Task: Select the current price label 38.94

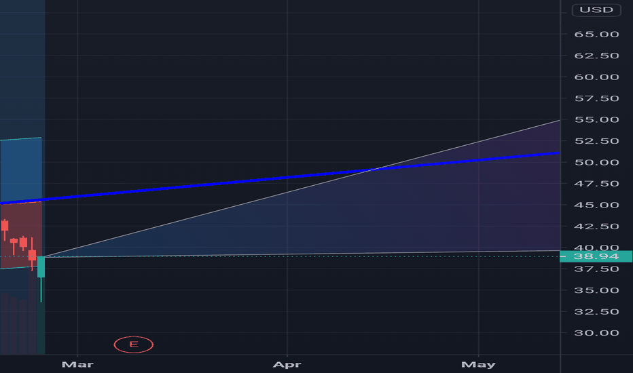Action: click(596, 256)
